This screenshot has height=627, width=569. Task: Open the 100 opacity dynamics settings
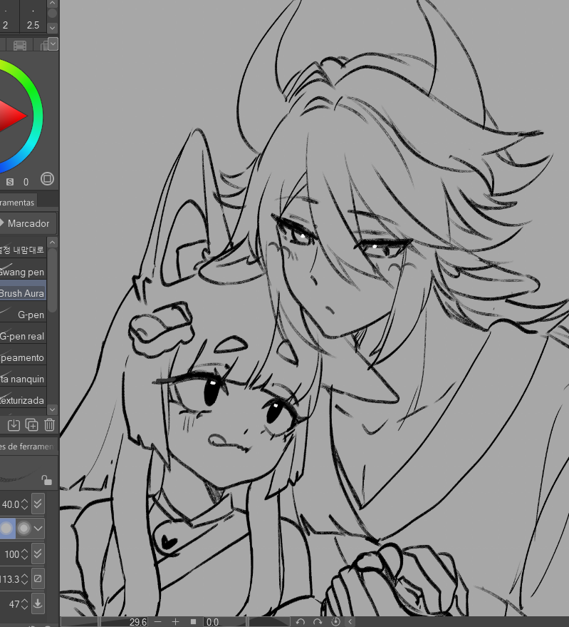pos(38,554)
